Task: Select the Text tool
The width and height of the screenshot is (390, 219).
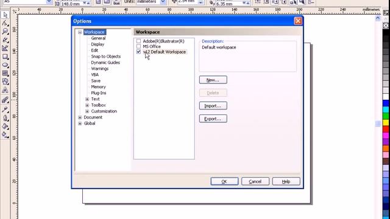Action: click(x=5, y=90)
